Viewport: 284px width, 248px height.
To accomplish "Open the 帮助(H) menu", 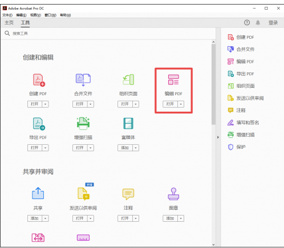I will pyautogui.click(x=66, y=15).
